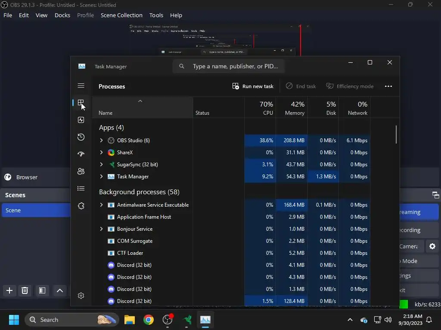
Task: Open the notifications bell in taskbar
Action: (x=429, y=320)
